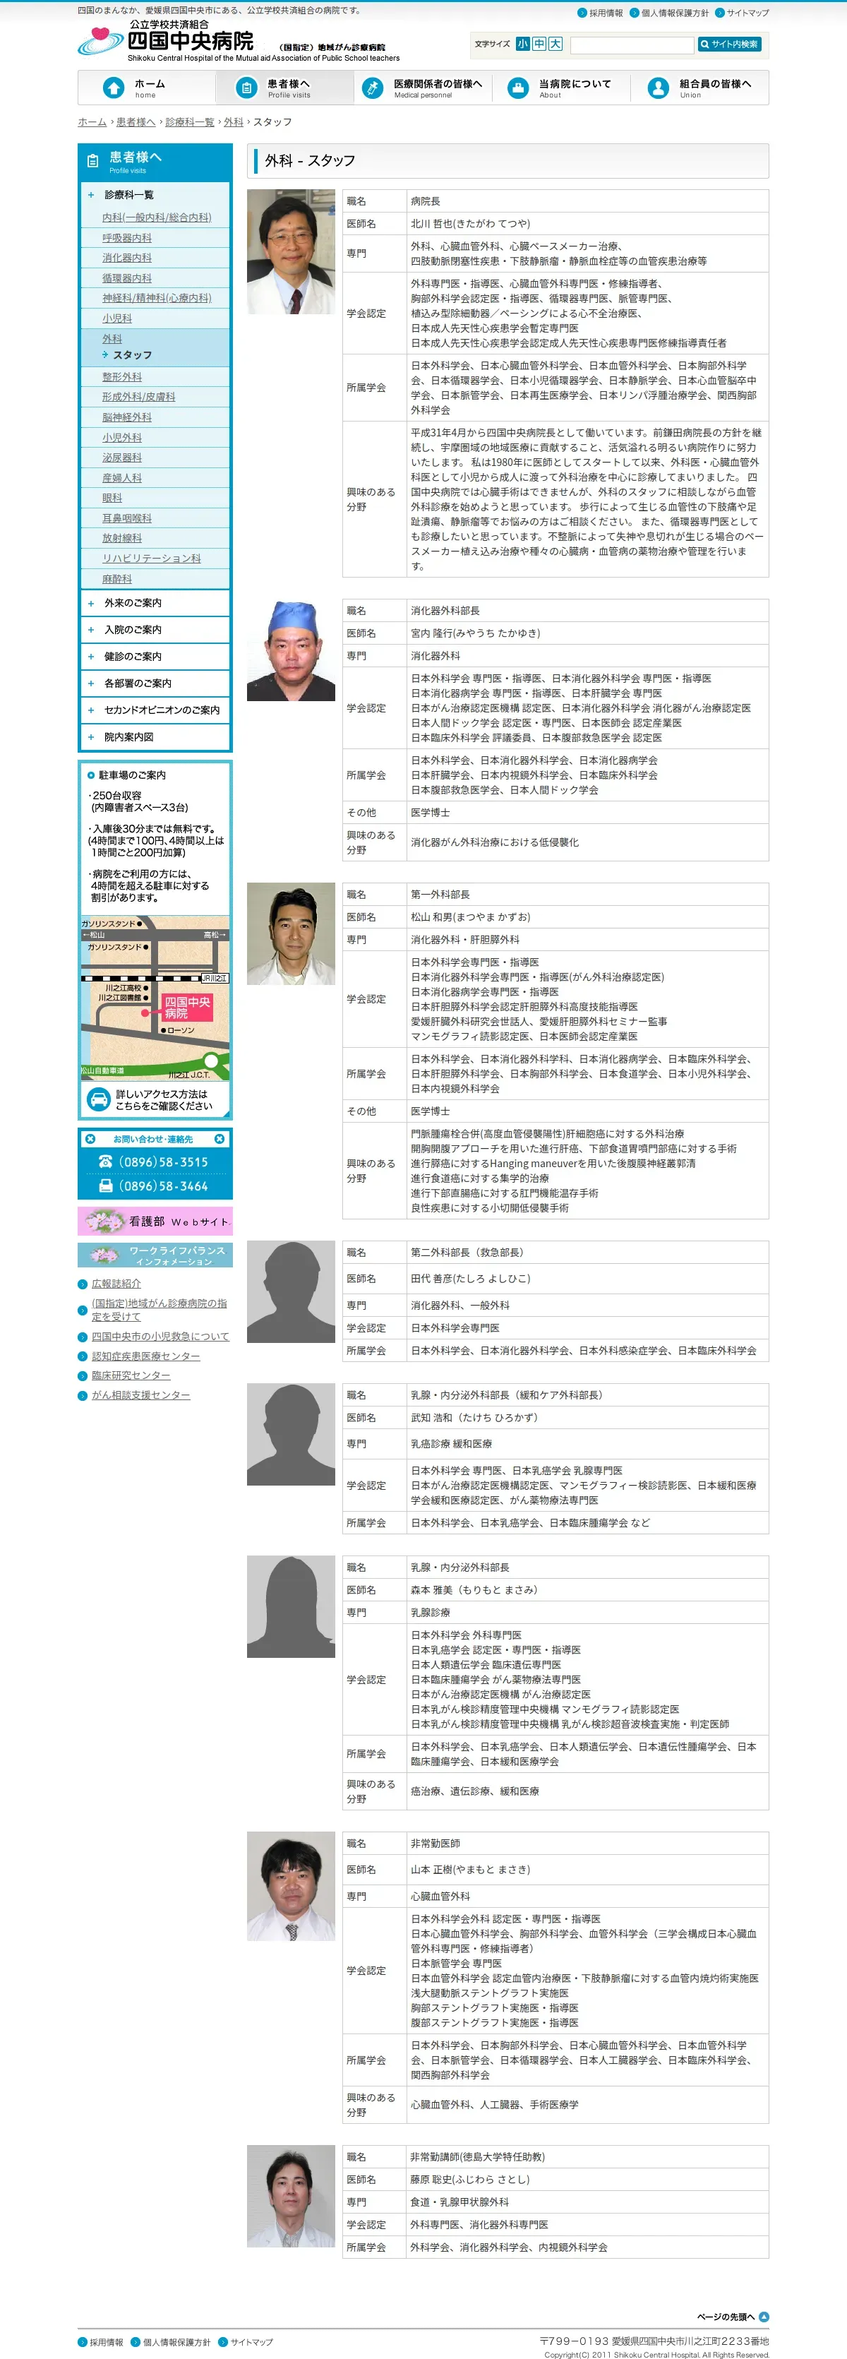Viewport: 847px width, 2359px height.
Task: Expand 外来のご案内 section
Action: (x=156, y=604)
